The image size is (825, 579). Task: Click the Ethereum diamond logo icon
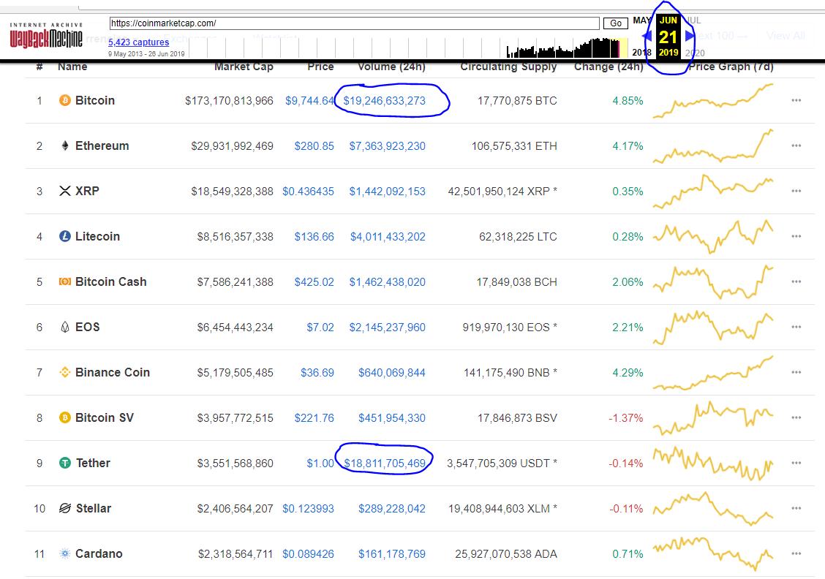[x=64, y=145]
